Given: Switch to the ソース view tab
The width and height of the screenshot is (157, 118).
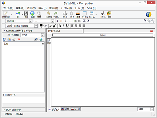Looking at the screenshot, I should pyautogui.click(x=76, y=109).
